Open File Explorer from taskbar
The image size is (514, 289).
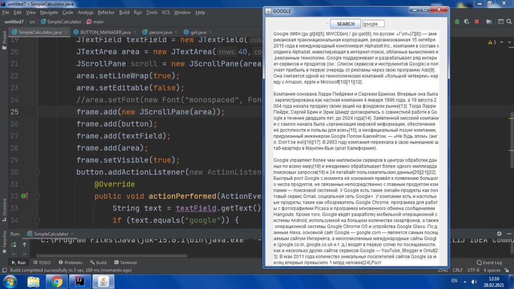click(33, 281)
